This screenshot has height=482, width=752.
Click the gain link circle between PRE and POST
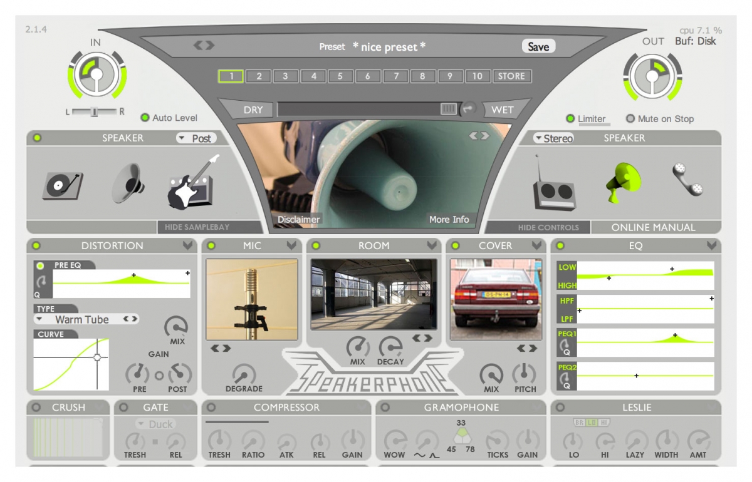tap(159, 376)
